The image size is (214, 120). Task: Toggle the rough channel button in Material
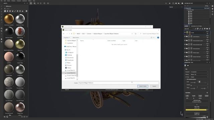(200, 96)
